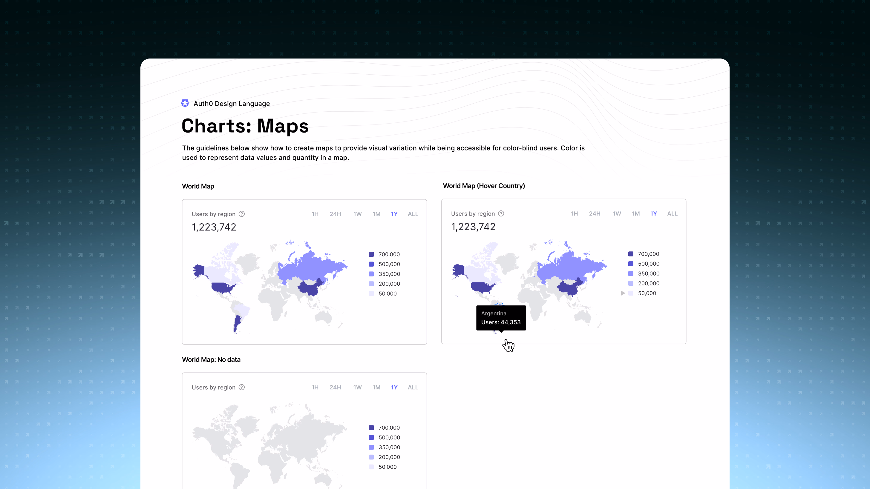870x489 pixels.
Task: Click the 'World Map (Hover Country)' section title
Action: point(484,186)
